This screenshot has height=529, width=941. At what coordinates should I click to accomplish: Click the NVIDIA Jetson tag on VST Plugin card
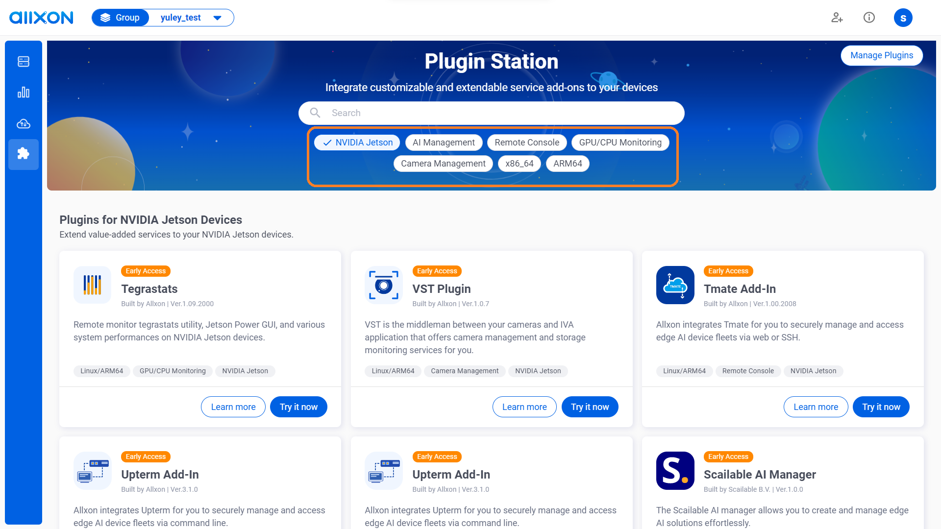click(x=538, y=371)
